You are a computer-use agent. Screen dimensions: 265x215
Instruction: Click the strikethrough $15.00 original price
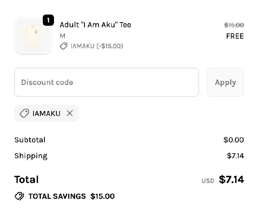[x=234, y=25]
